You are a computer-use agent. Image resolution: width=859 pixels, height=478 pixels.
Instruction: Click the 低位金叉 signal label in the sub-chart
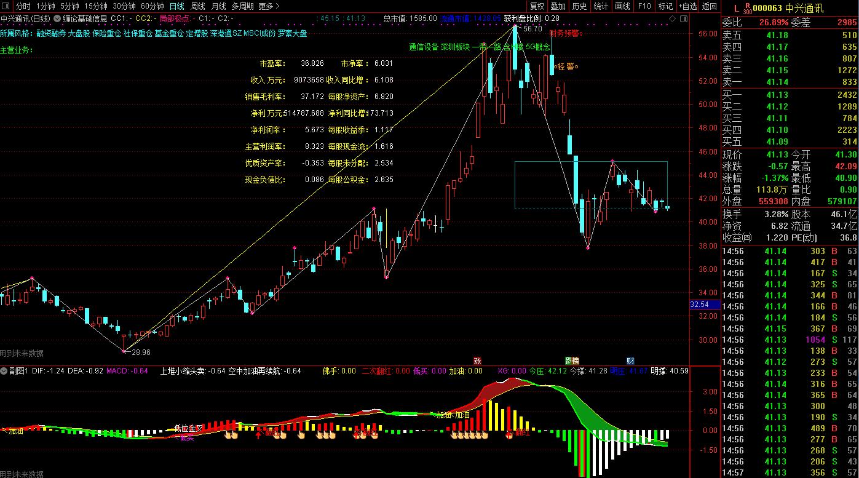(188, 428)
